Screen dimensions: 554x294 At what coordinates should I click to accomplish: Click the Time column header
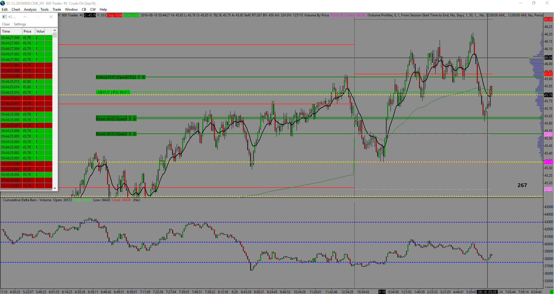[x=11, y=31]
